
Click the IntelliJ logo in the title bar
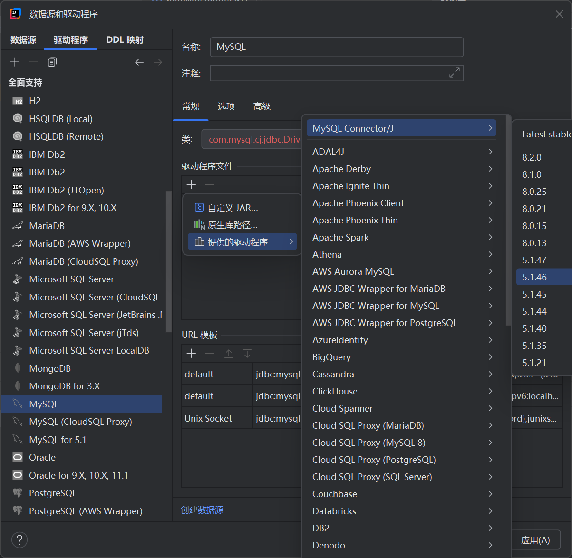pos(15,14)
